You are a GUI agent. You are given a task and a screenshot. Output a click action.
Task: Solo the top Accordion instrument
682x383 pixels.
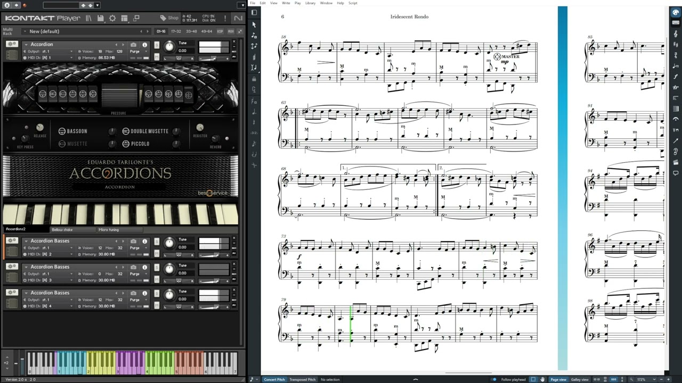click(x=157, y=44)
